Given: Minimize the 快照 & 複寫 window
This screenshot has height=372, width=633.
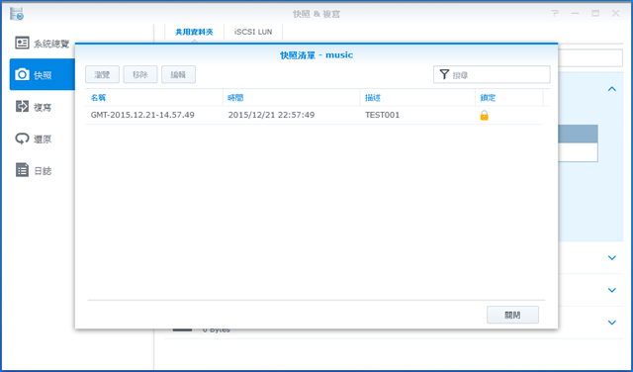Looking at the screenshot, I should (x=576, y=13).
